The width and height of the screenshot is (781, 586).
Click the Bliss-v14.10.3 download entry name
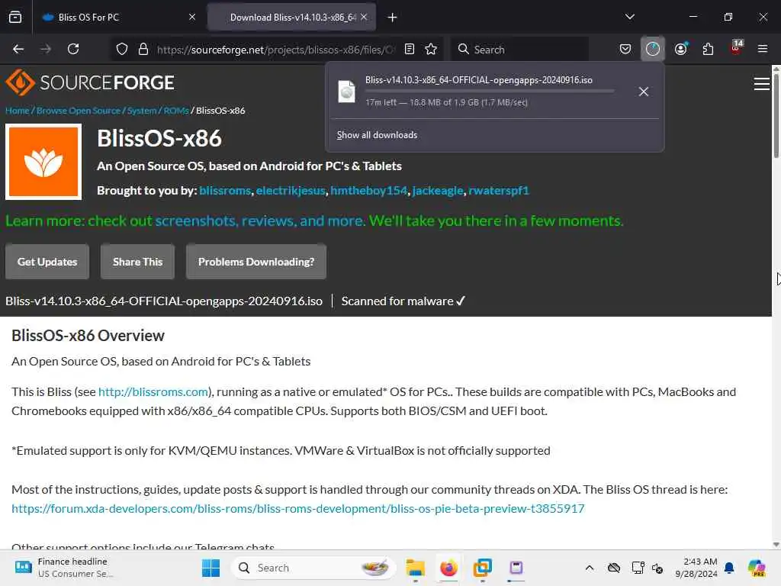tap(479, 80)
